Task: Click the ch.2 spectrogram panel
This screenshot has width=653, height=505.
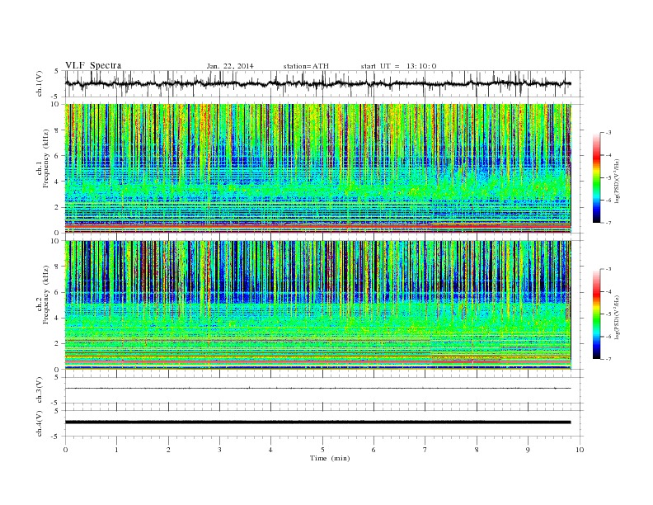Action: pyautogui.click(x=317, y=305)
